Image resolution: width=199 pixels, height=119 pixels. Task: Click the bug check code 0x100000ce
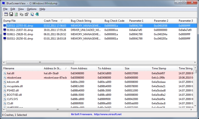pos(111,30)
